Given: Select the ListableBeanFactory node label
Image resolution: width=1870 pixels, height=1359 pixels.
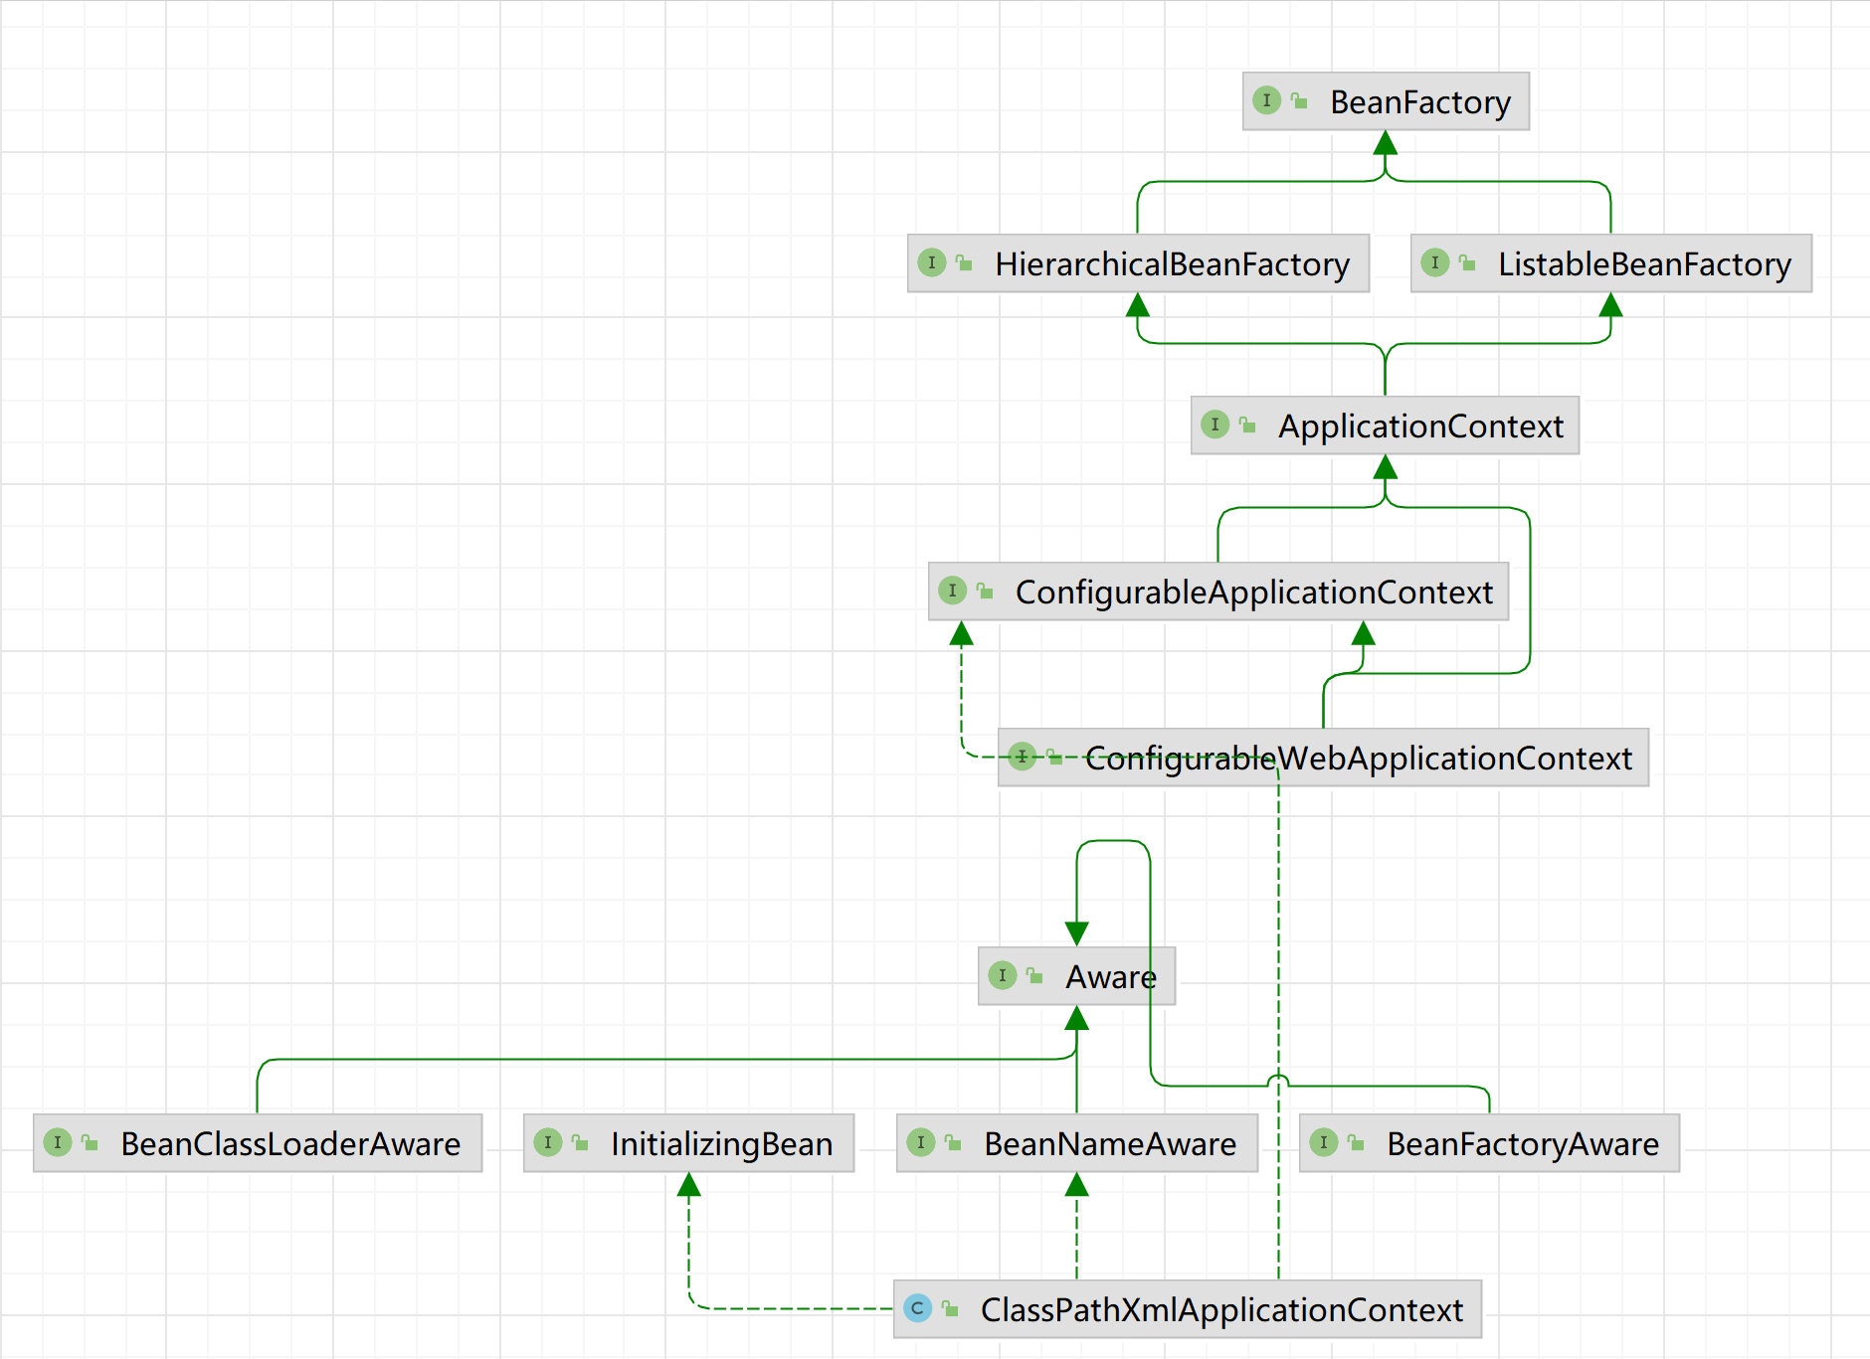Looking at the screenshot, I should coord(1644,264).
